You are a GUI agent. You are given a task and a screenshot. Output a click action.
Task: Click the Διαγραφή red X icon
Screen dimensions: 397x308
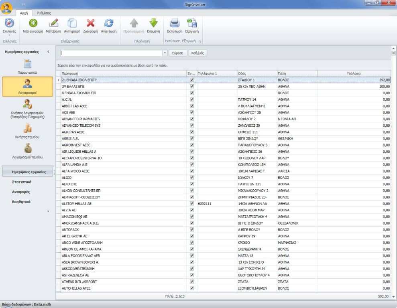(x=90, y=23)
